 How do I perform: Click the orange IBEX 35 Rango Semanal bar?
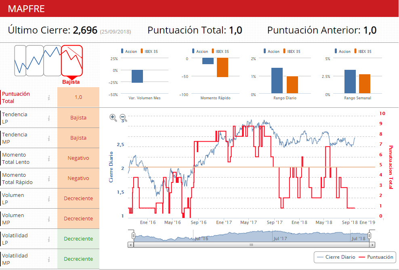click(365, 84)
